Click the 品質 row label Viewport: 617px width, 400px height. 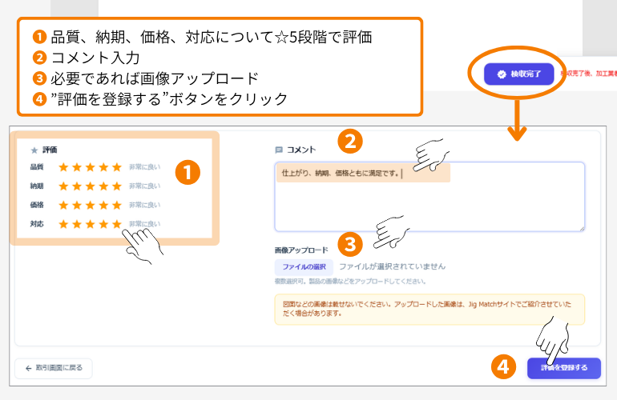click(37, 167)
